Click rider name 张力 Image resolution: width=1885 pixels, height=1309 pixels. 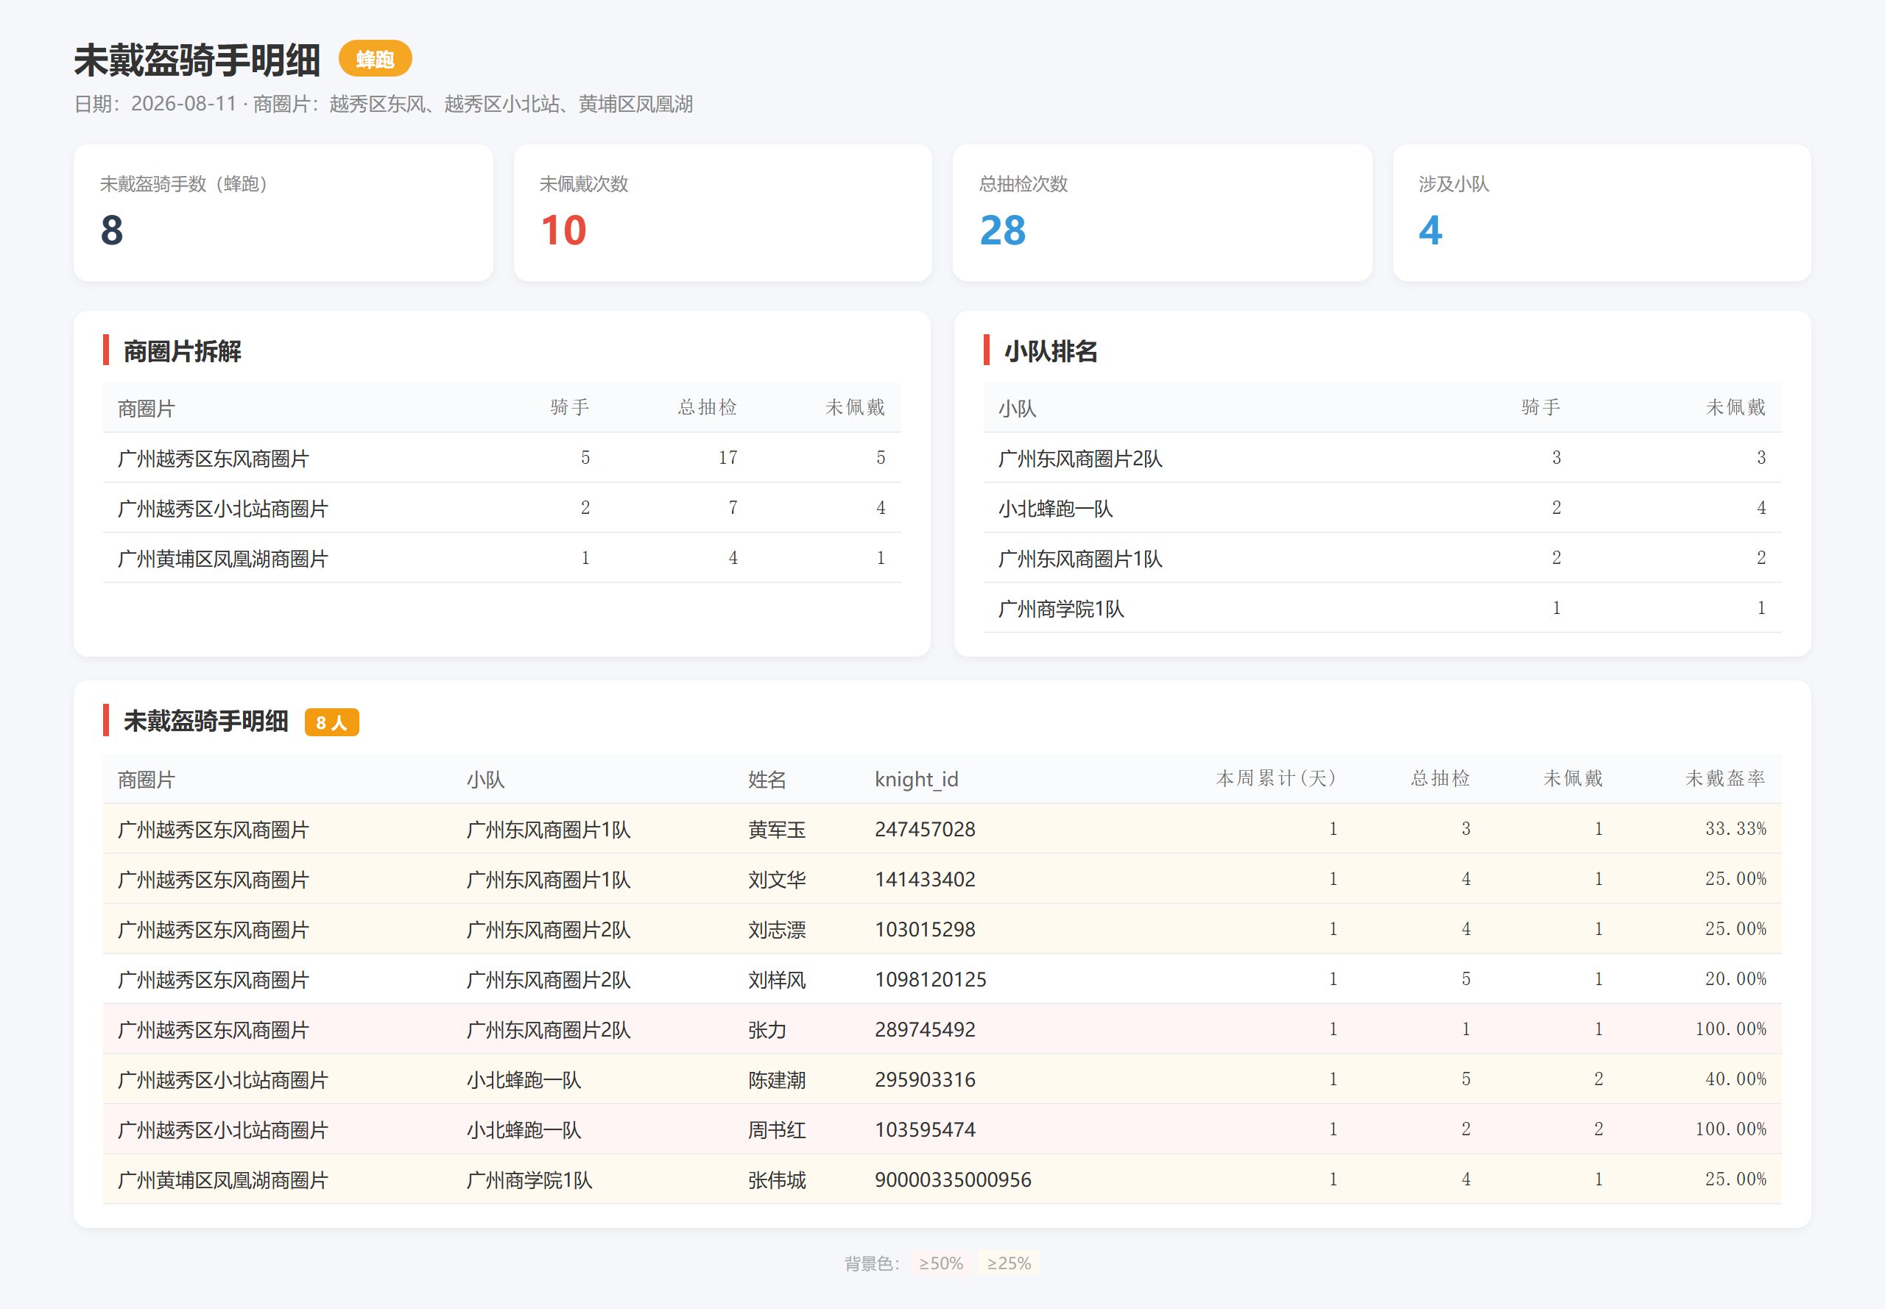pos(767,1029)
